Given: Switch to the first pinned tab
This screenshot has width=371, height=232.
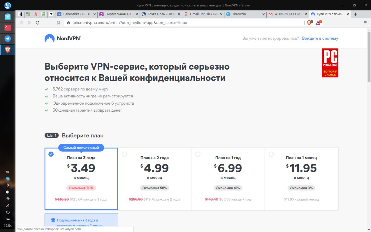Looking at the screenshot, I should (x=20, y=14).
